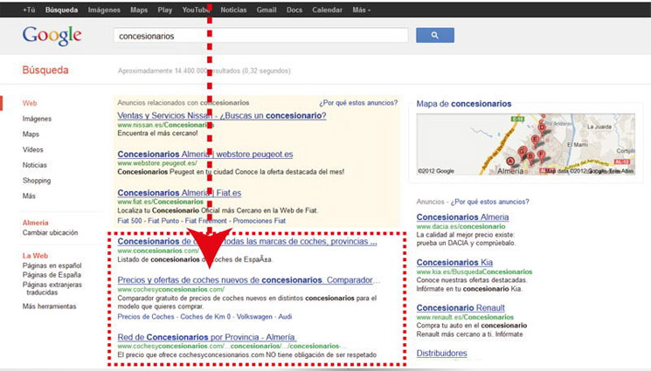Open Ventas y Servicios Nissan ad link
The width and height of the screenshot is (651, 371).
[x=221, y=115]
